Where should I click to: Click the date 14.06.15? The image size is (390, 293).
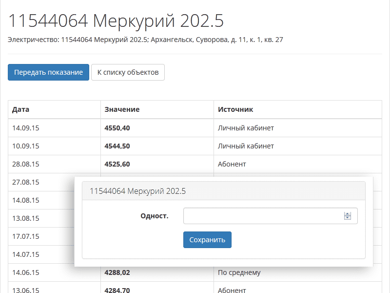tap(26, 272)
